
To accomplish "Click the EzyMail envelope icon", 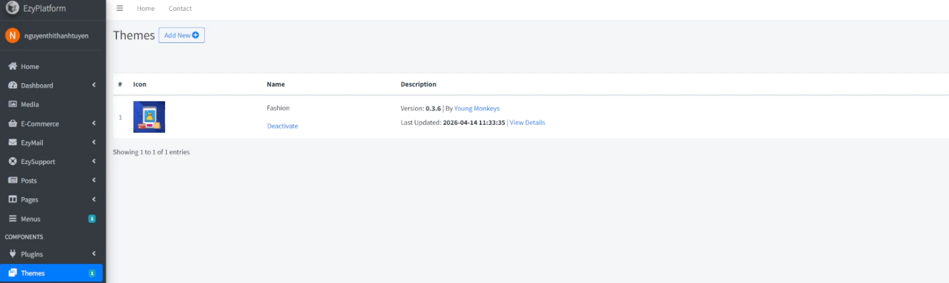I will (12, 142).
